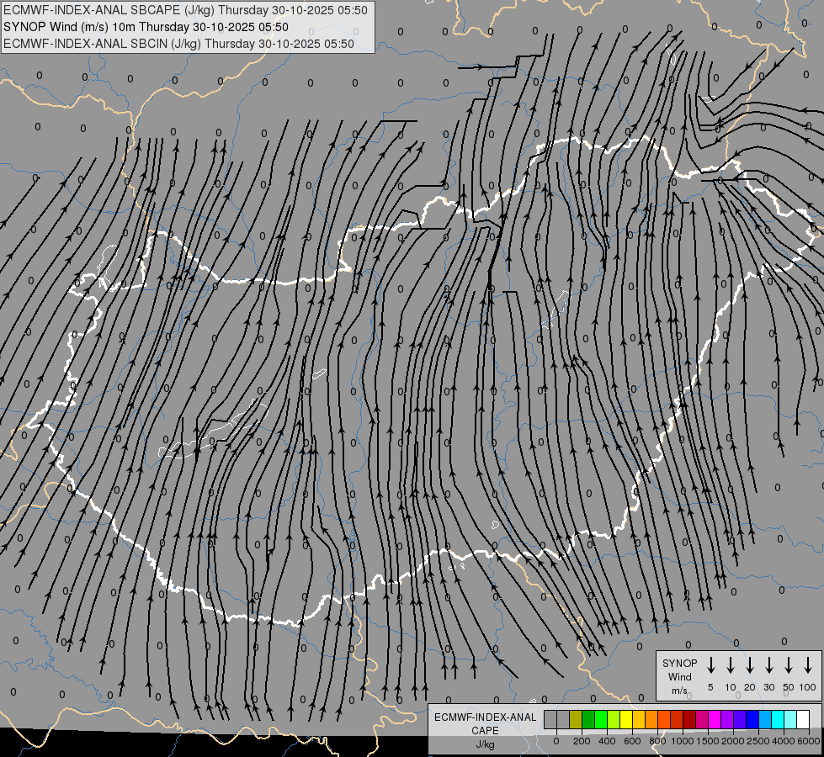Pick the bright green CAPE swatch
Viewport: 824px width, 757px height.
(x=601, y=720)
